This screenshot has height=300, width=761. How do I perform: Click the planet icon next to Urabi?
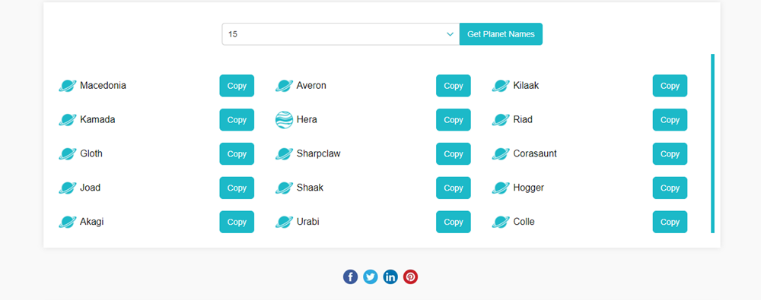284,222
